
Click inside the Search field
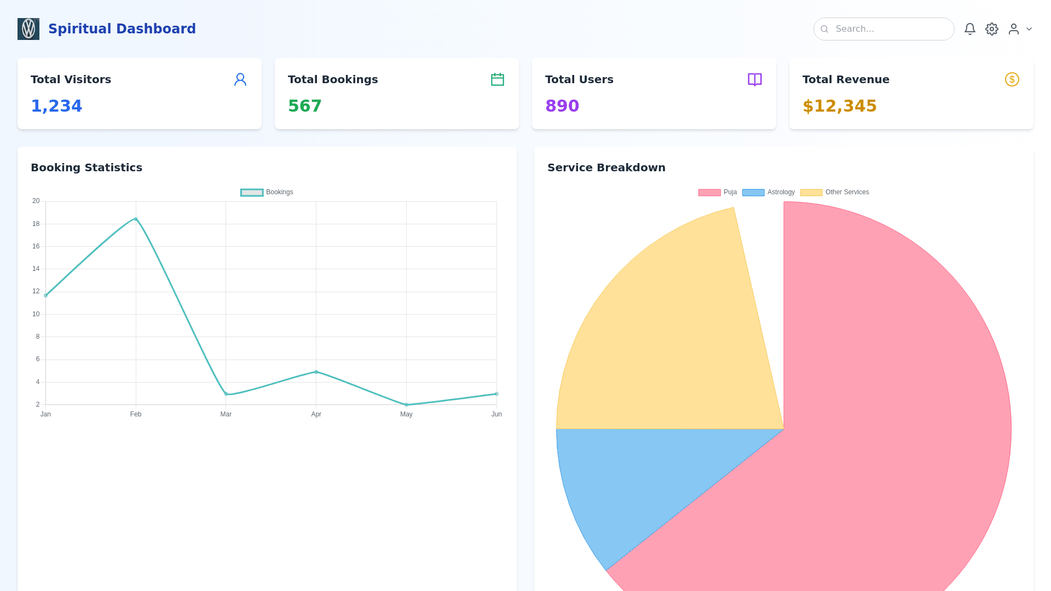coord(890,29)
